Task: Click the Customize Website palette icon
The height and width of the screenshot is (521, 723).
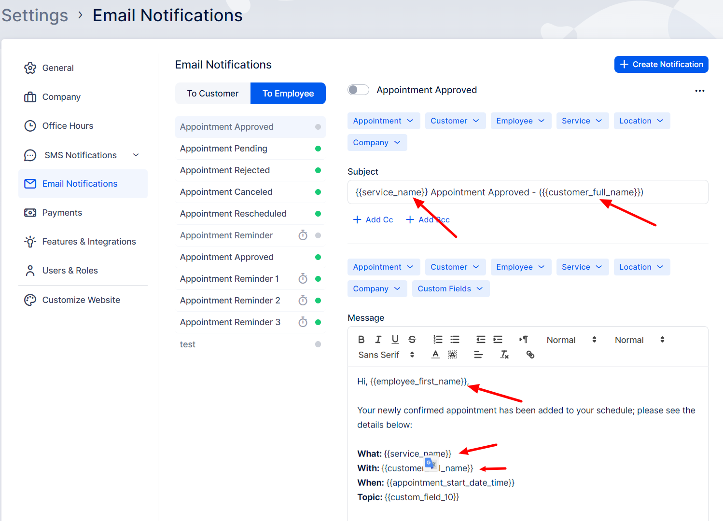Action: 30,300
